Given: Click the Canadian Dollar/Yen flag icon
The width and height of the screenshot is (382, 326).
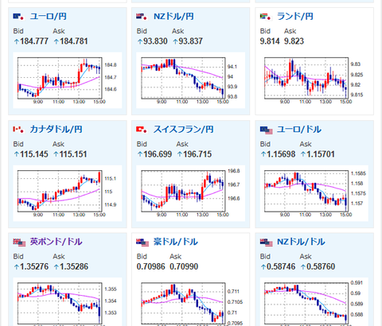Looking at the screenshot, I should pyautogui.click(x=18, y=130).
